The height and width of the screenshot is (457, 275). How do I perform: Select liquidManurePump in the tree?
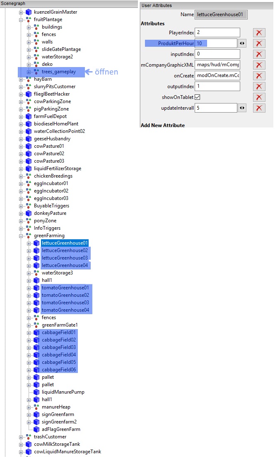tap(63, 392)
